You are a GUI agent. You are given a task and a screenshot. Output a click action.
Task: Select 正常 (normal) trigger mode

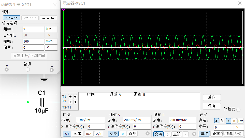point(217,134)
